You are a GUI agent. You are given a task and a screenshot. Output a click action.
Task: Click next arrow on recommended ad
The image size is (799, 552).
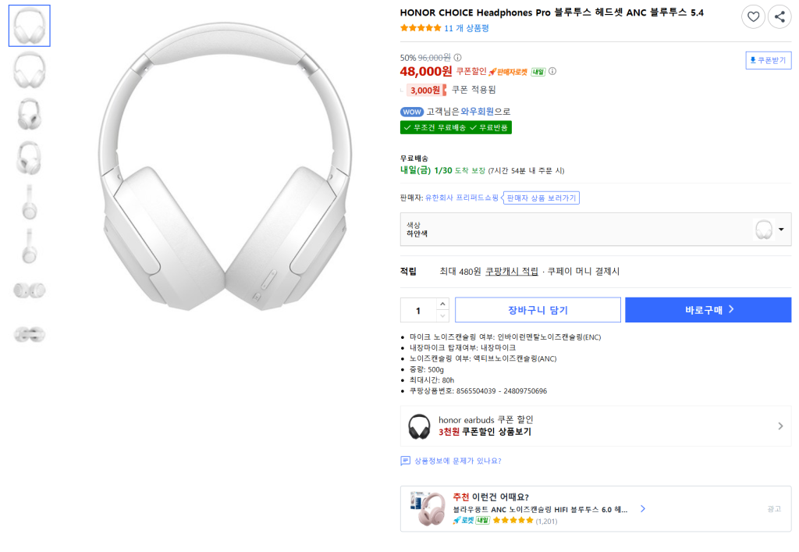[642, 508]
